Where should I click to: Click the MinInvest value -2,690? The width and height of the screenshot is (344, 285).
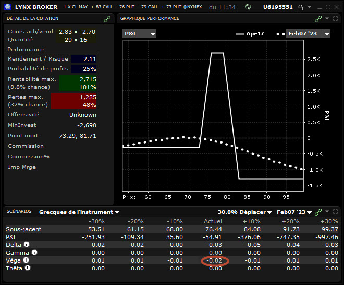tap(87, 125)
